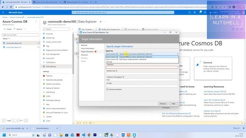Open Microsoft Defender for Cloud
246x138 pixels.
pos(57,112)
